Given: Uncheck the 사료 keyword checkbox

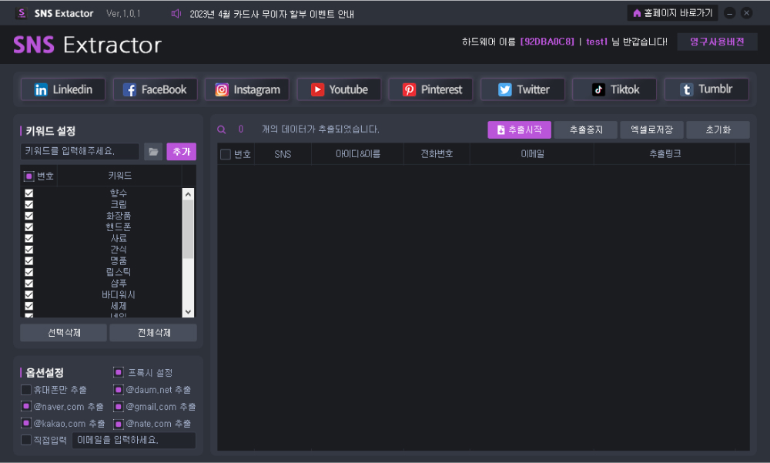Looking at the screenshot, I should tap(29, 238).
